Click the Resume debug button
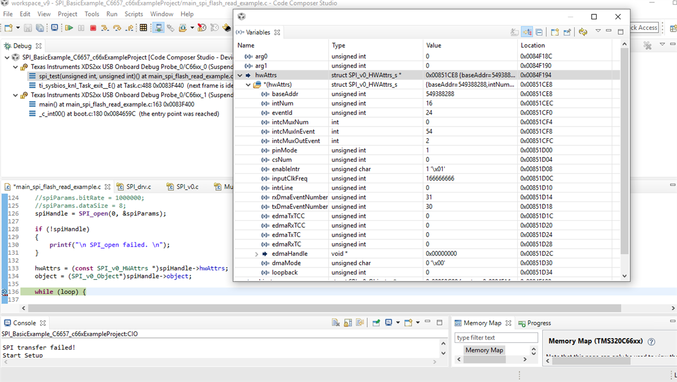The image size is (677, 382). pos(69,28)
